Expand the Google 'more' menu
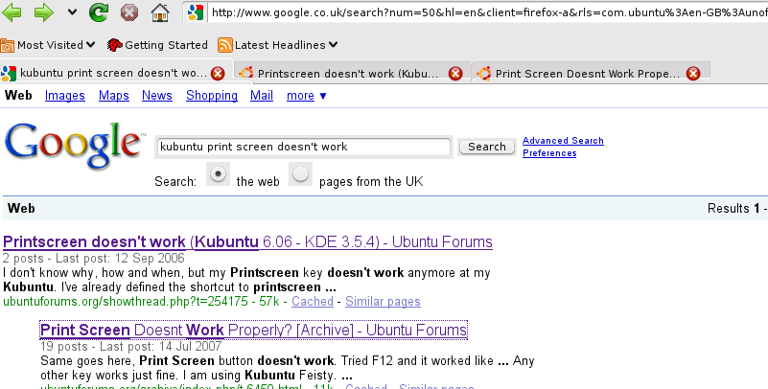The image size is (768, 389). coord(307,96)
